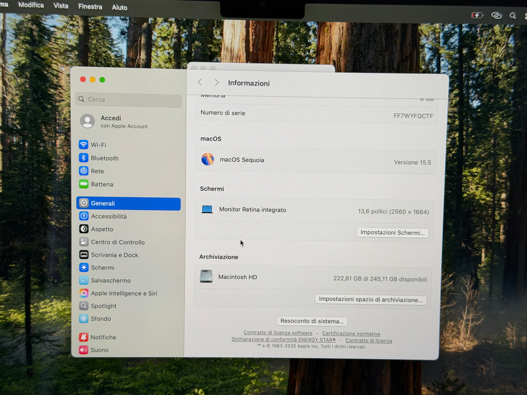Open the Modifica menu
The width and height of the screenshot is (527, 395).
point(31,5)
